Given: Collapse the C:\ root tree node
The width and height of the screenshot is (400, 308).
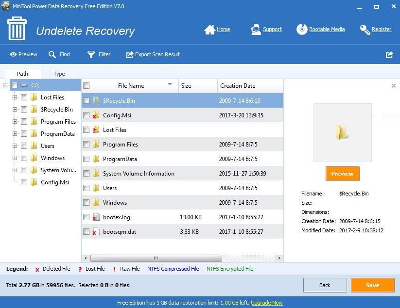Looking at the screenshot, I should [x=5, y=85].
